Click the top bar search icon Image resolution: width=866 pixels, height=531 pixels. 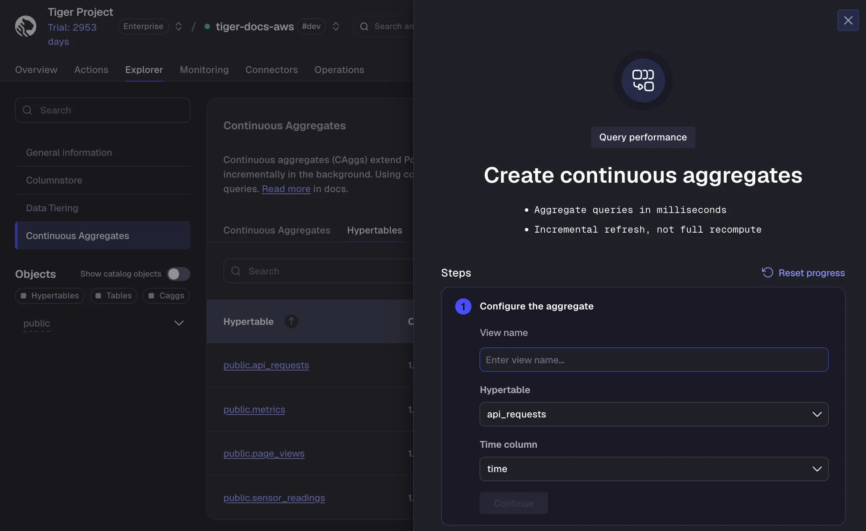pos(364,26)
